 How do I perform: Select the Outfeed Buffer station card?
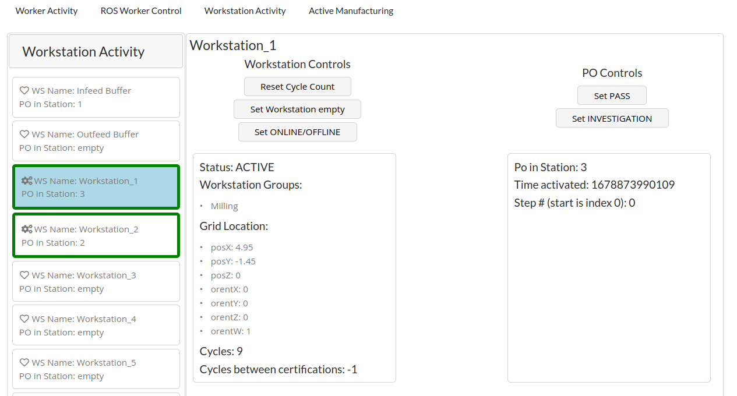[96, 141]
